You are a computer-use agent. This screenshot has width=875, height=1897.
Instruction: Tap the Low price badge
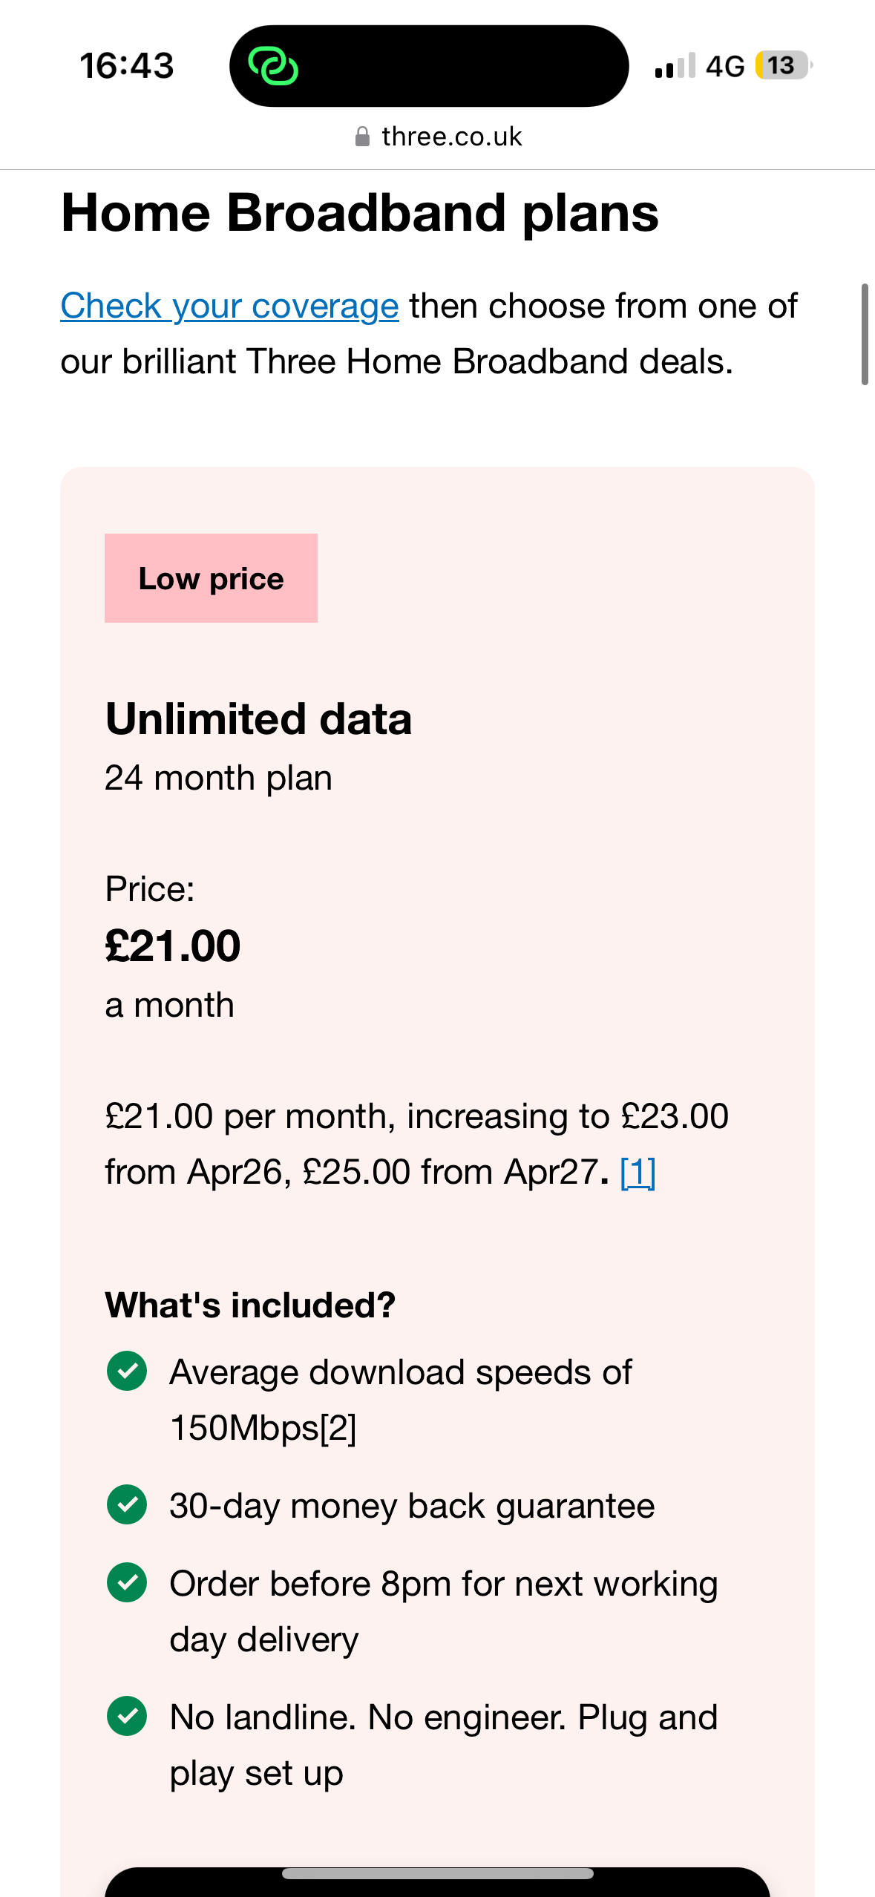(x=211, y=578)
